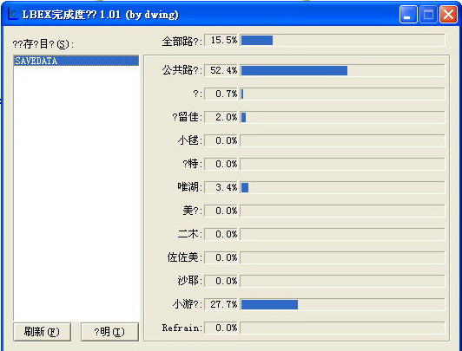Click the empty area of save list
Image resolution: width=462 pixels, height=351 pixels.
[76, 192]
